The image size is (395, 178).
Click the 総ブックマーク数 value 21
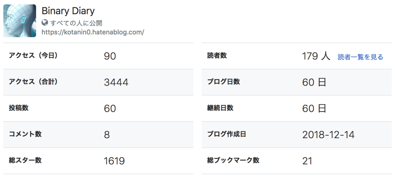[x=307, y=161]
